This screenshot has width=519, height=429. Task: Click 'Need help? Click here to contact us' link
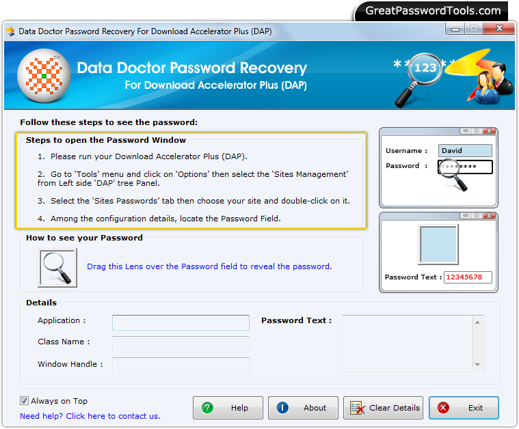point(90,416)
